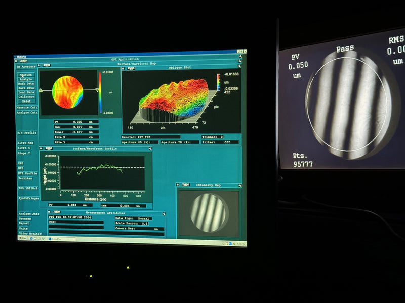This screenshot has width=405, height=303.
Task: Click Surface/Wavefront Map window menu box
Action: click(39, 65)
